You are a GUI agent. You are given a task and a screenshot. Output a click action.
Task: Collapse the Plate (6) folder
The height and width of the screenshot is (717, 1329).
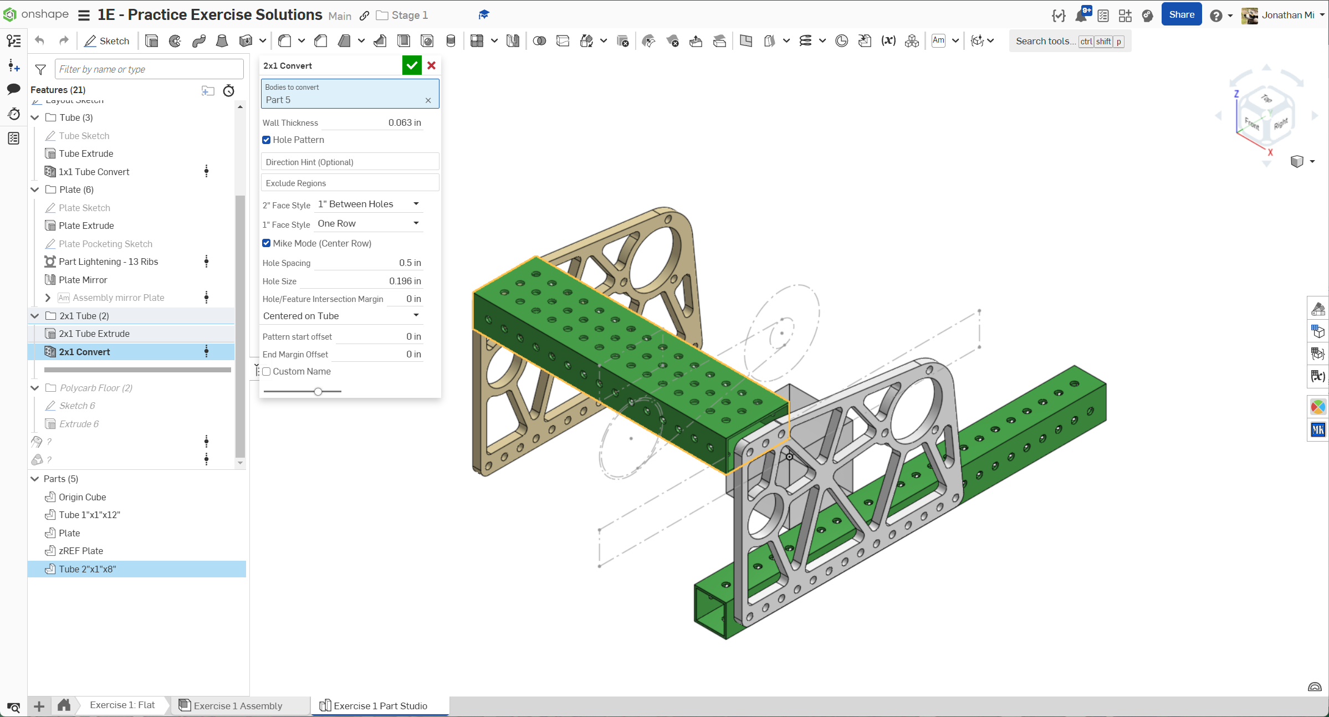pos(35,190)
